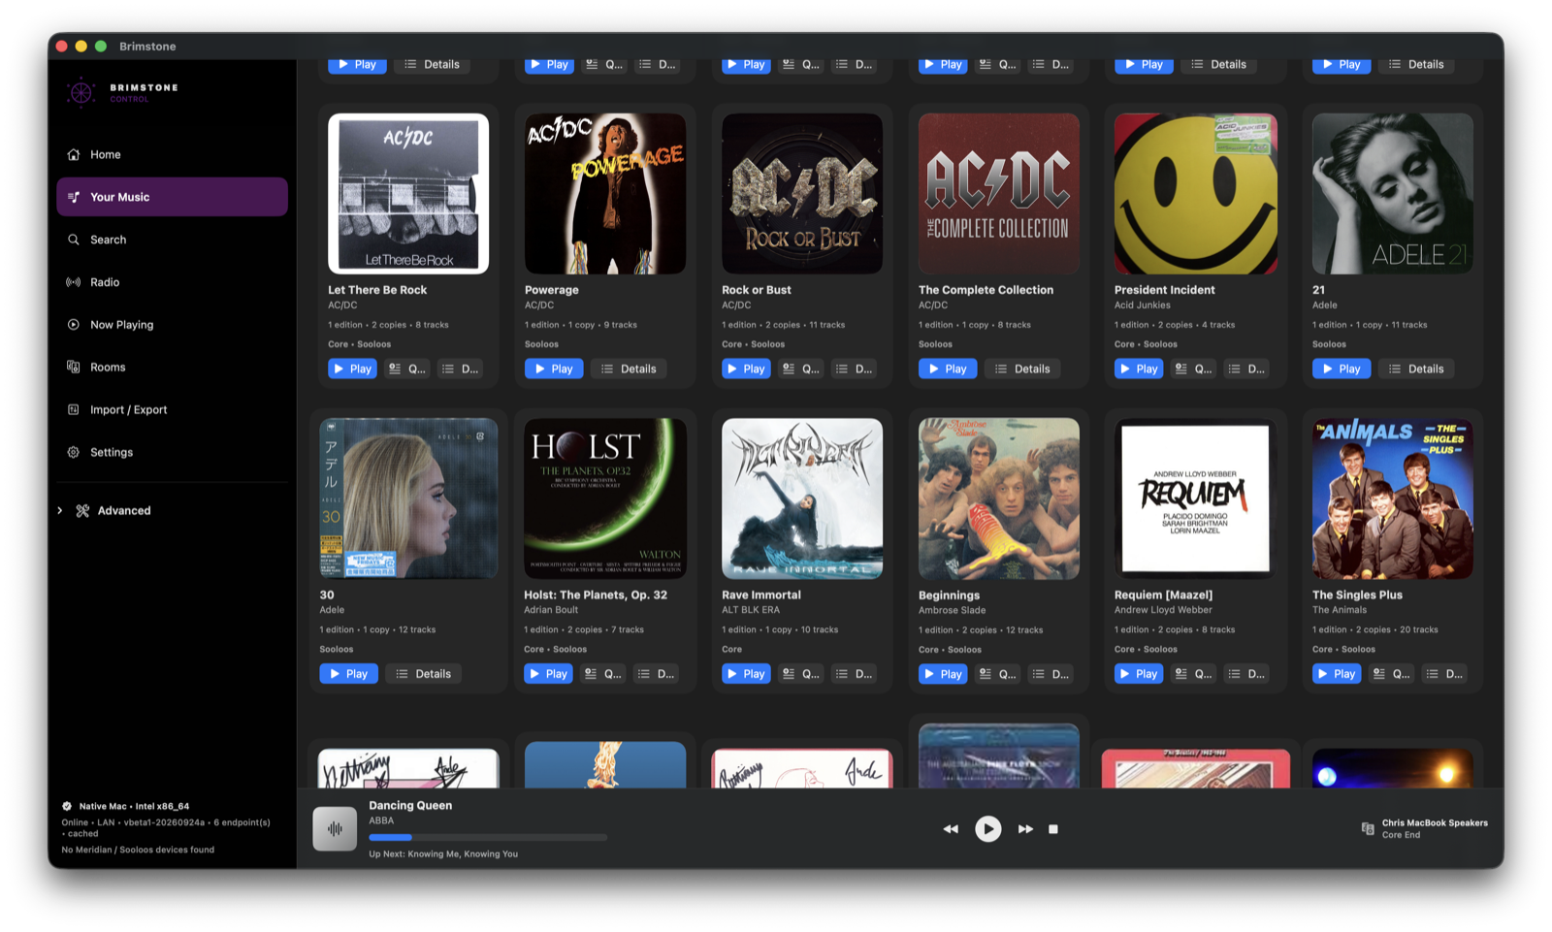Open details for Rave Immortal

click(855, 674)
